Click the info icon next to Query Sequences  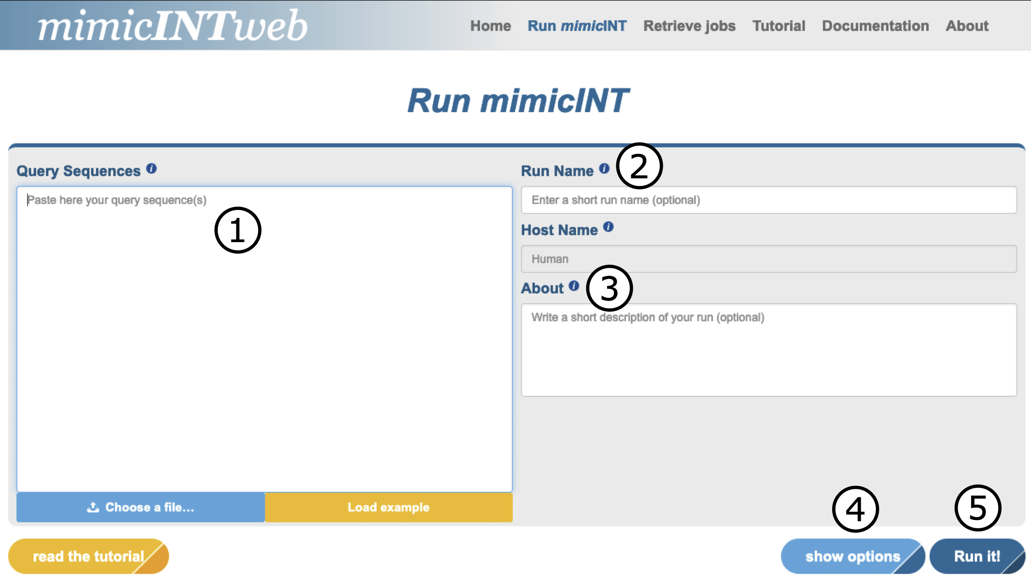click(151, 169)
